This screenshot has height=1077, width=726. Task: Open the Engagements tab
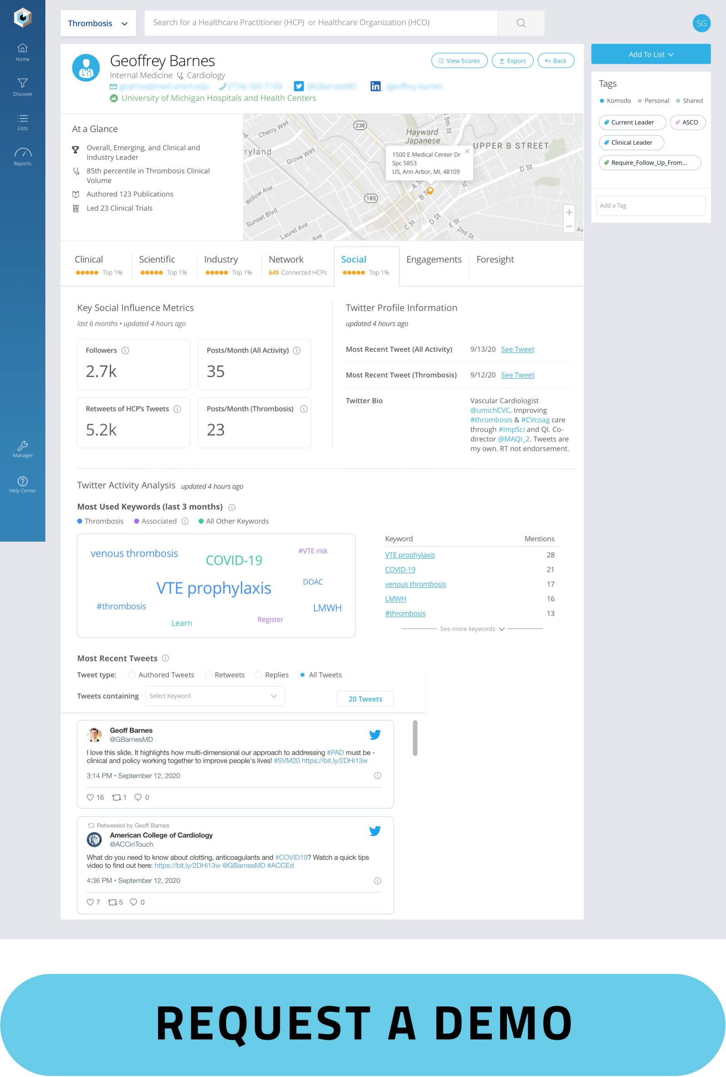pyautogui.click(x=434, y=259)
